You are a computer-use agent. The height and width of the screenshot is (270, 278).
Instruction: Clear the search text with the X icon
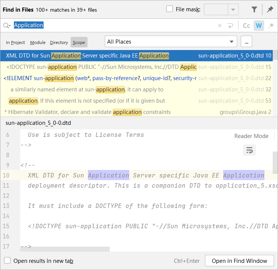point(220,26)
